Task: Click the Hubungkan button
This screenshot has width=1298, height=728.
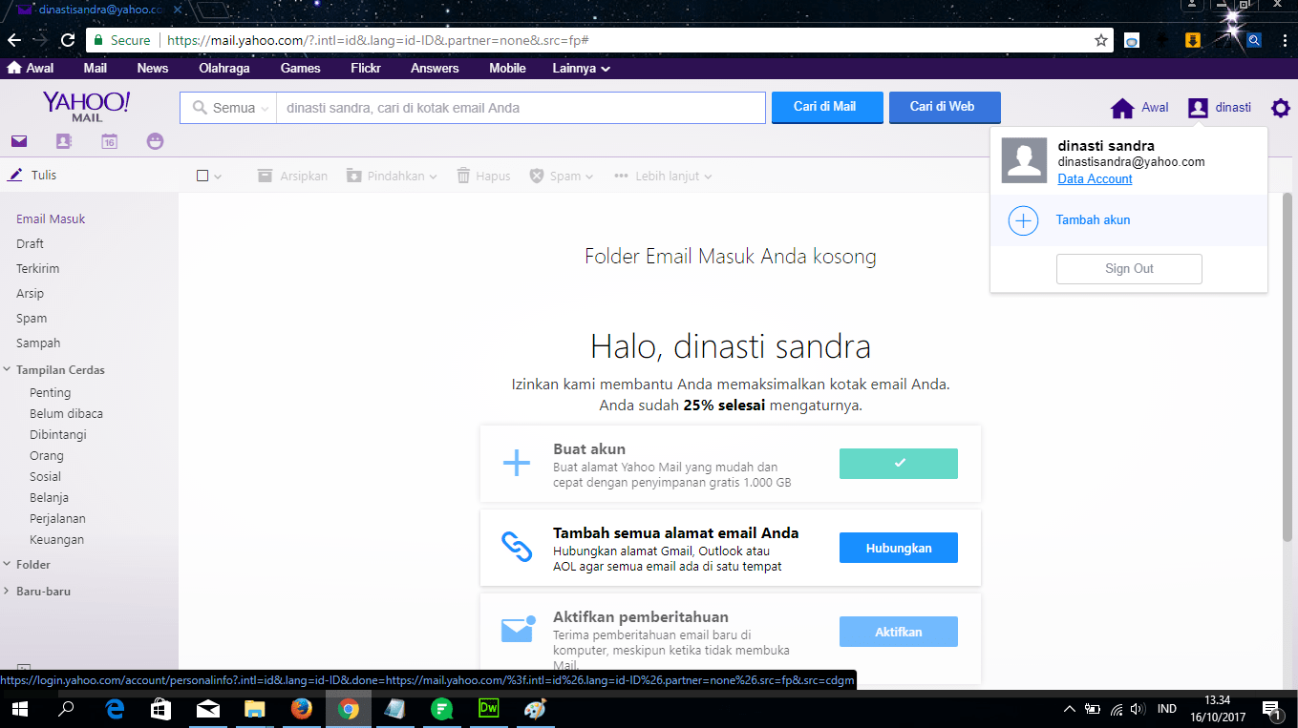Action: pos(899,548)
